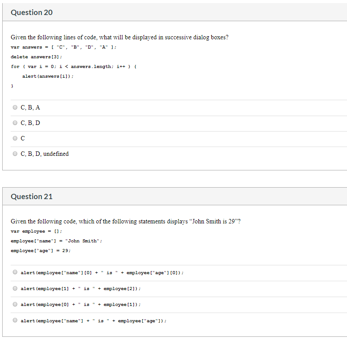Image resolution: width=347 pixels, height=347 pixels.
Task: Click the "alert(answers[i]);" code line
Action: (48, 76)
